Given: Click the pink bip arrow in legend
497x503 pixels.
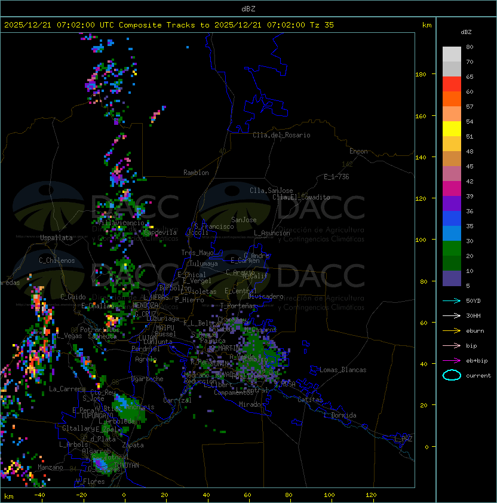Looking at the screenshot, I should pyautogui.click(x=452, y=345).
